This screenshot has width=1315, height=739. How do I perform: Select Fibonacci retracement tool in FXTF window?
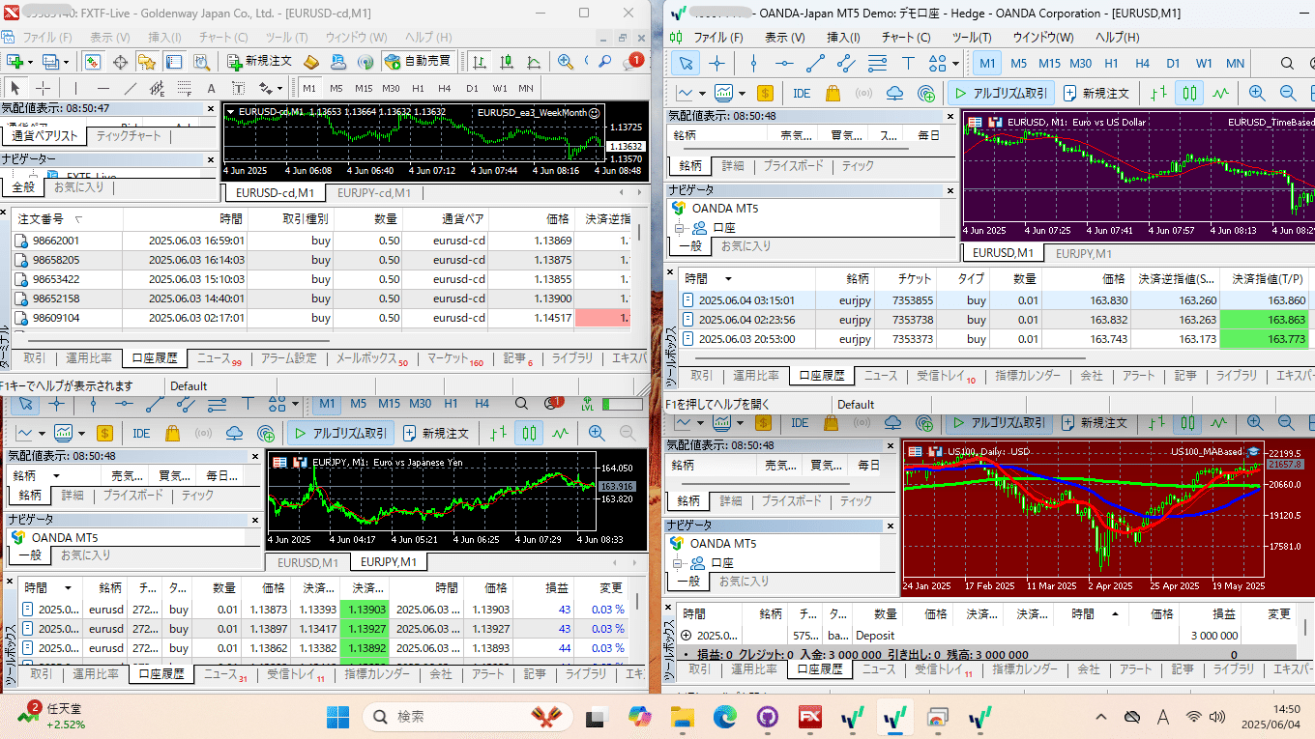[x=184, y=88]
